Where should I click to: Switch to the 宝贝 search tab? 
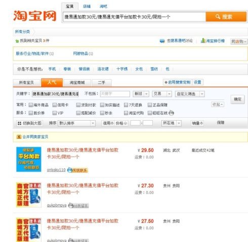click(69, 7)
